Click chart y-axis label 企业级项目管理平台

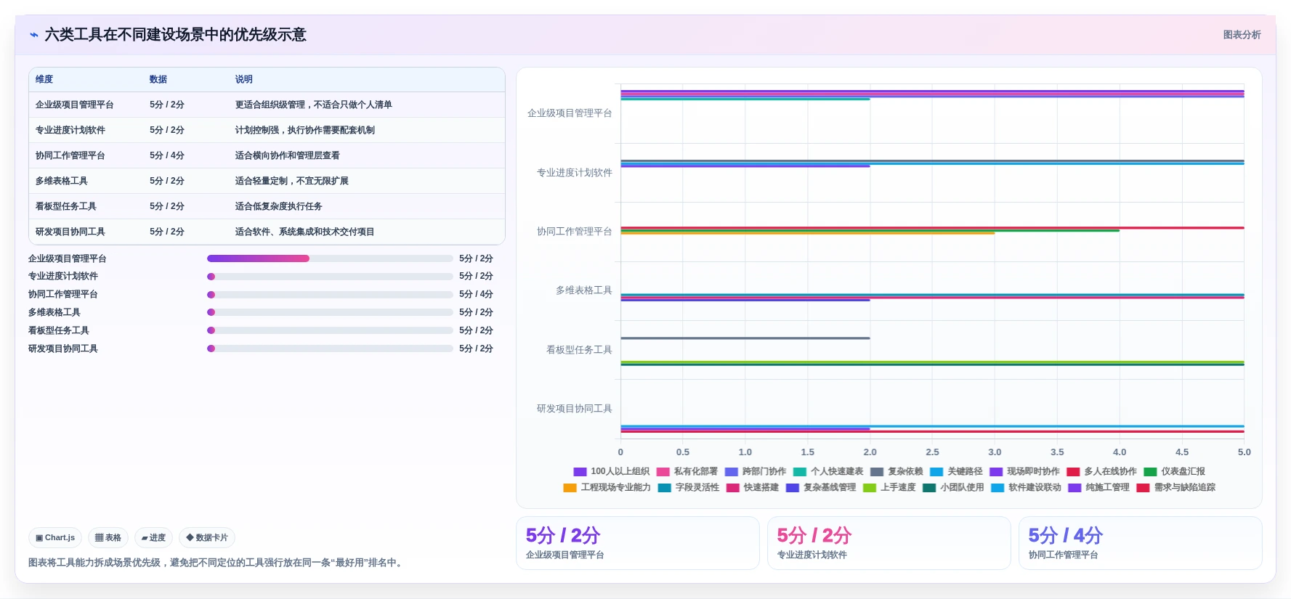click(570, 113)
